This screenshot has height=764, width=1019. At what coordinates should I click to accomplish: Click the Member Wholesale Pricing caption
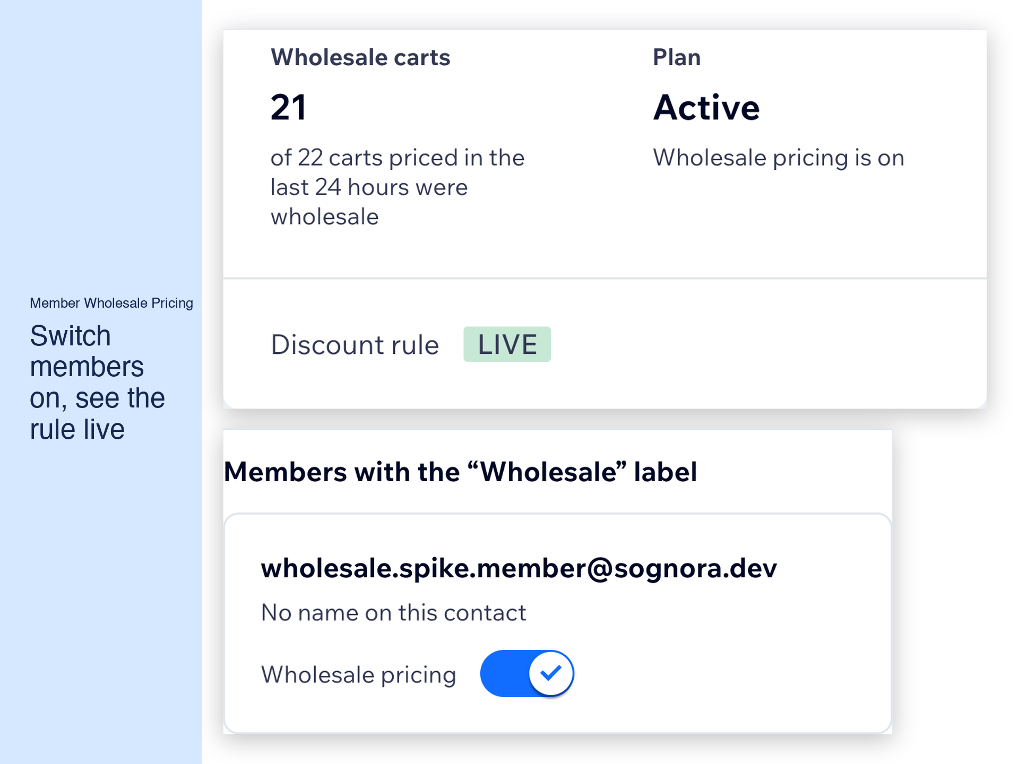click(x=111, y=303)
